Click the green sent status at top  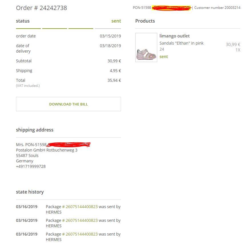pos(116,21)
